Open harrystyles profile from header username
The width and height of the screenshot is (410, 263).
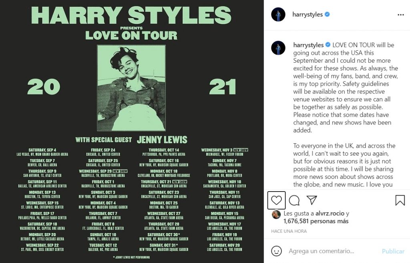[x=307, y=15]
